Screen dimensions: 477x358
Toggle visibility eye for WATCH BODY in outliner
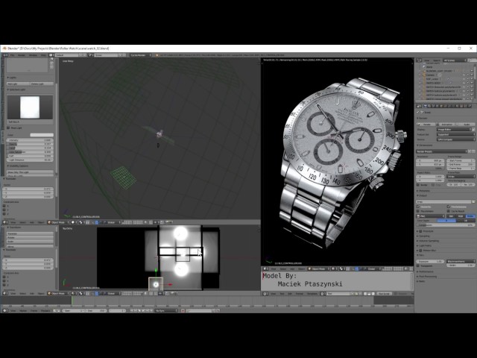pyautogui.click(x=464, y=83)
